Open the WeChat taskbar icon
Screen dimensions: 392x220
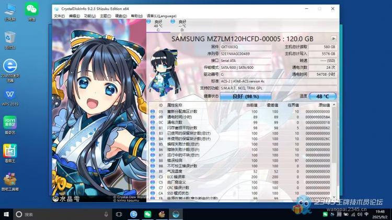click(x=147, y=214)
